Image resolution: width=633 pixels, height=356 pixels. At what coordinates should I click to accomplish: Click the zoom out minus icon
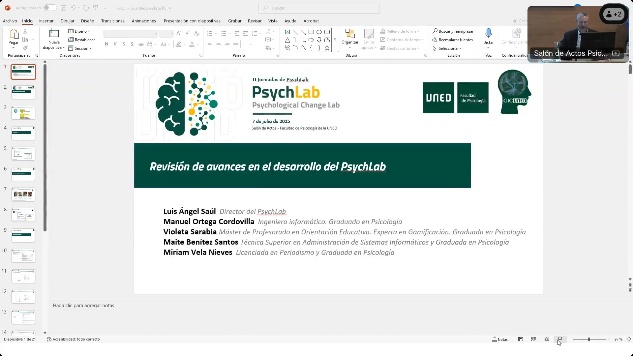coord(570,339)
